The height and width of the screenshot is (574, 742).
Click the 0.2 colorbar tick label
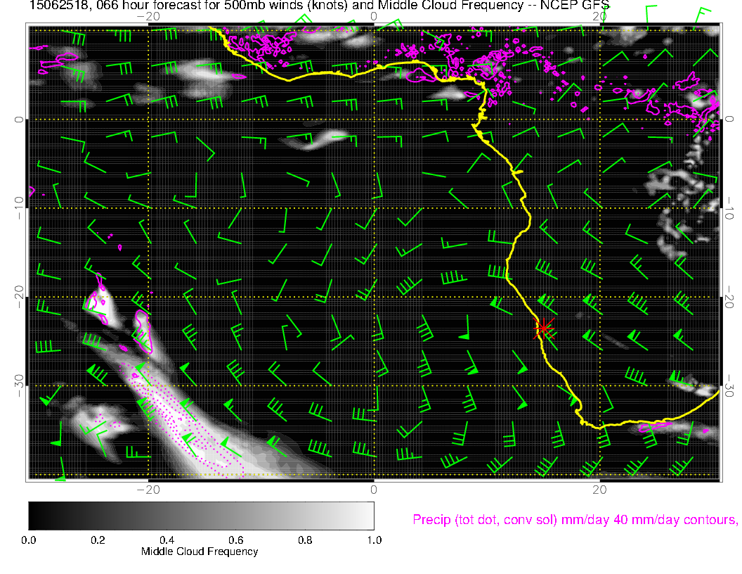98,540
